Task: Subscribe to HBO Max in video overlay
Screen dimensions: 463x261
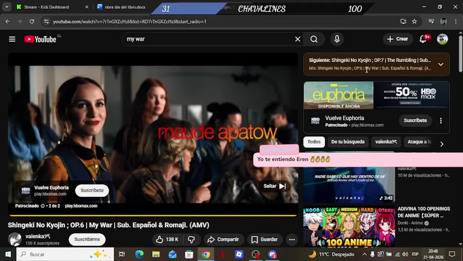Action: point(92,190)
